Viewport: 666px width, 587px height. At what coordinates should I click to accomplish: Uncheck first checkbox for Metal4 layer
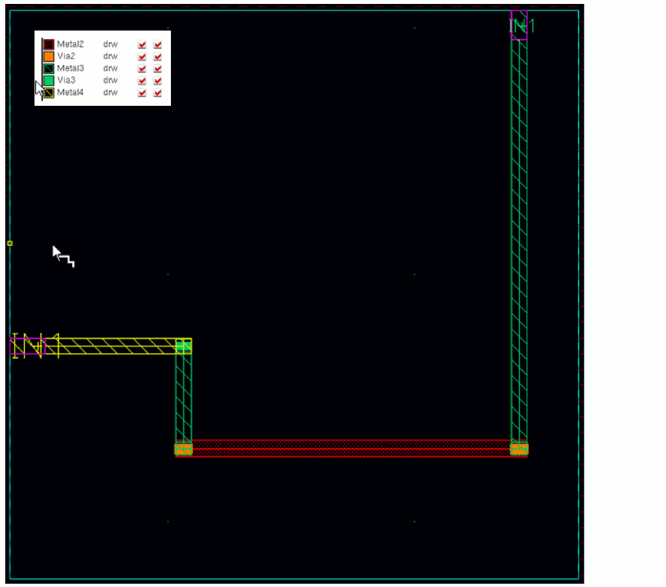click(142, 93)
